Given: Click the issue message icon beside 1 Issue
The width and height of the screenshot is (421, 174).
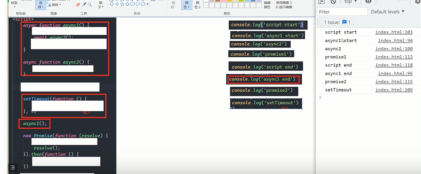Looking at the screenshot, I should tap(344, 22).
